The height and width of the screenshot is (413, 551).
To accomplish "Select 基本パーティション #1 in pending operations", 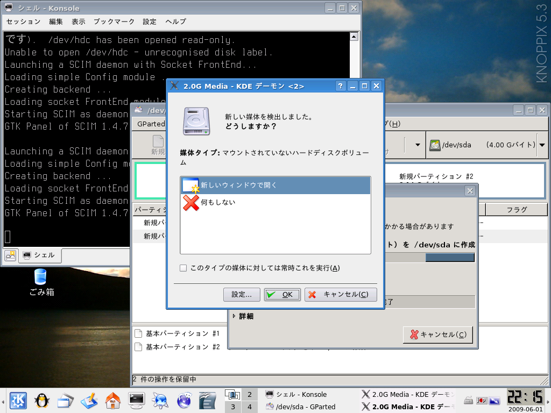I will pyautogui.click(x=178, y=333).
